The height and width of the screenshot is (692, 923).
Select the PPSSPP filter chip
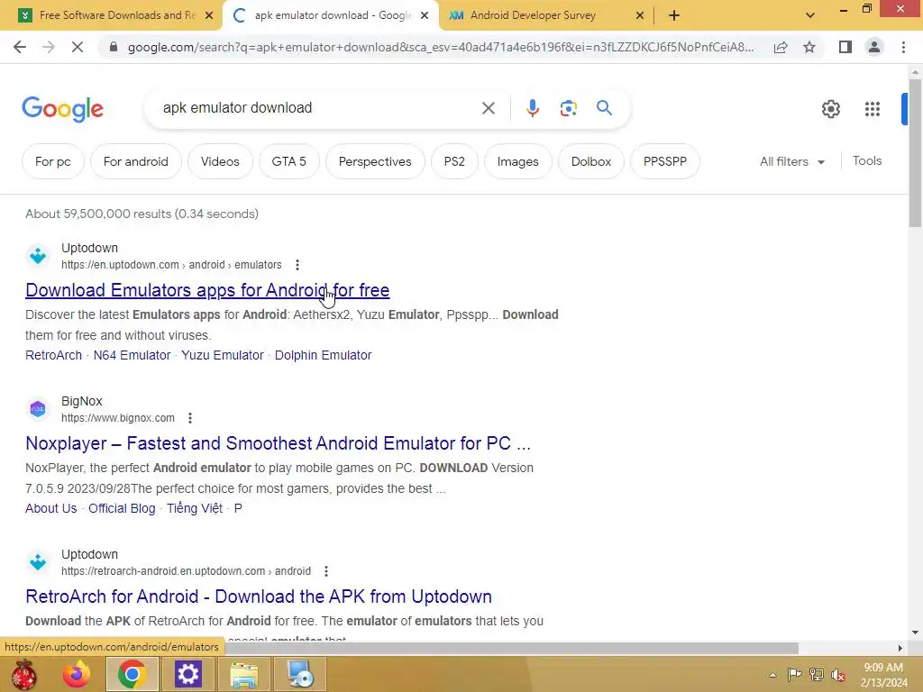click(x=665, y=161)
